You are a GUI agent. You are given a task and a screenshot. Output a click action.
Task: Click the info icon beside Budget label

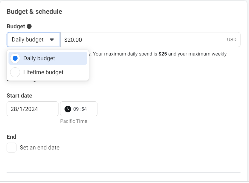tap(29, 27)
